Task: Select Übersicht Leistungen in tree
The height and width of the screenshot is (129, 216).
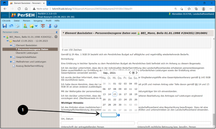Action: point(27,53)
